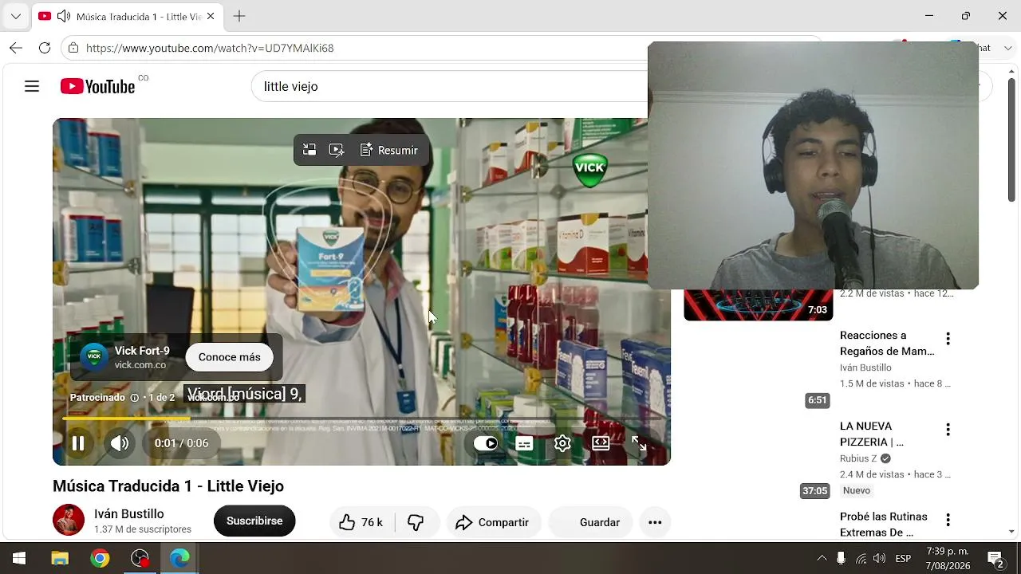Open the OBS Studio taskbar icon

(140, 558)
